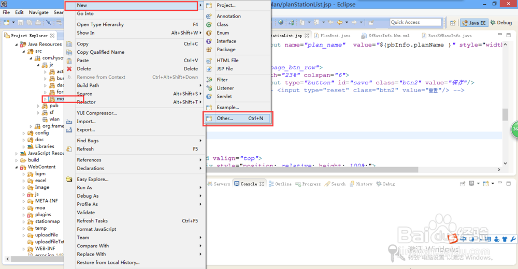
Task: Click the HTML File icon in the submenu
Action: point(209,61)
